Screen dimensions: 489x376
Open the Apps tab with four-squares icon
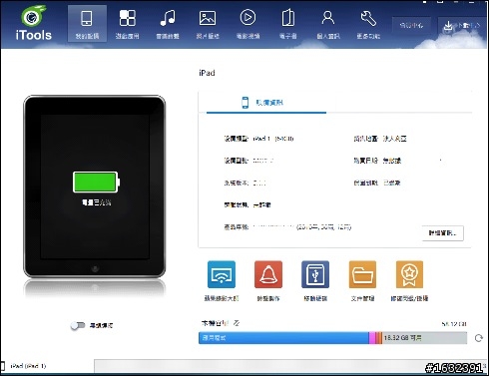tap(128, 24)
